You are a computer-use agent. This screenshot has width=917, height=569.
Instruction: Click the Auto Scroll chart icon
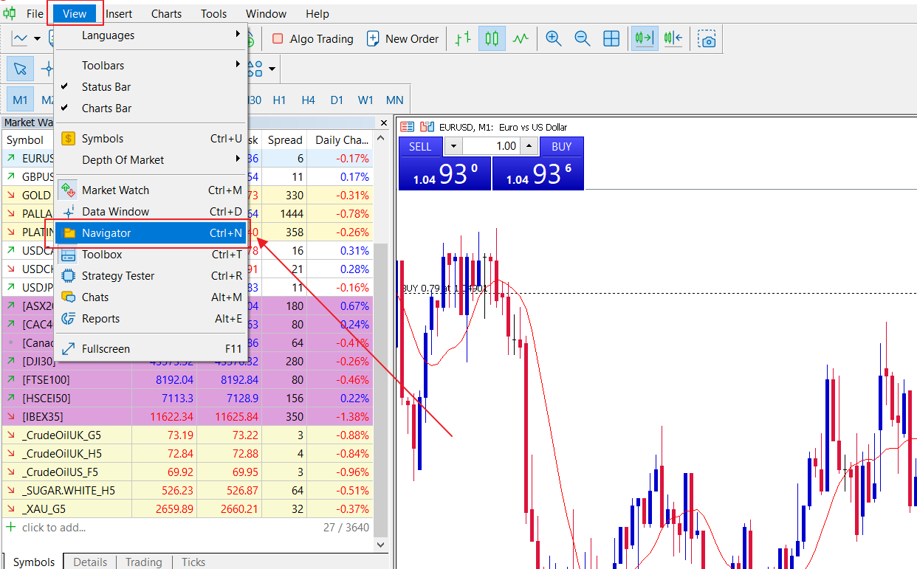click(x=644, y=39)
